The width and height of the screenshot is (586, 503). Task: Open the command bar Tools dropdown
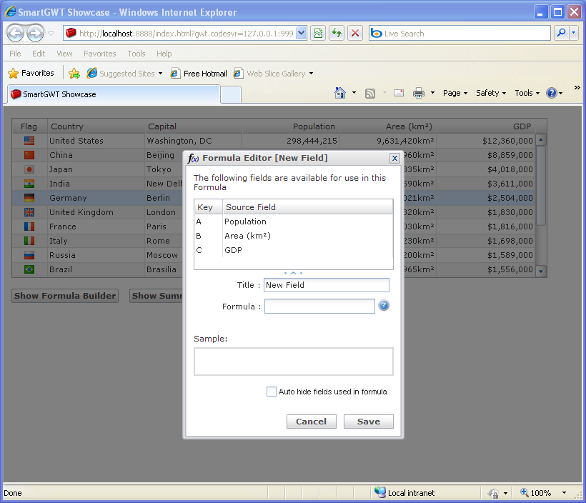coord(527,93)
